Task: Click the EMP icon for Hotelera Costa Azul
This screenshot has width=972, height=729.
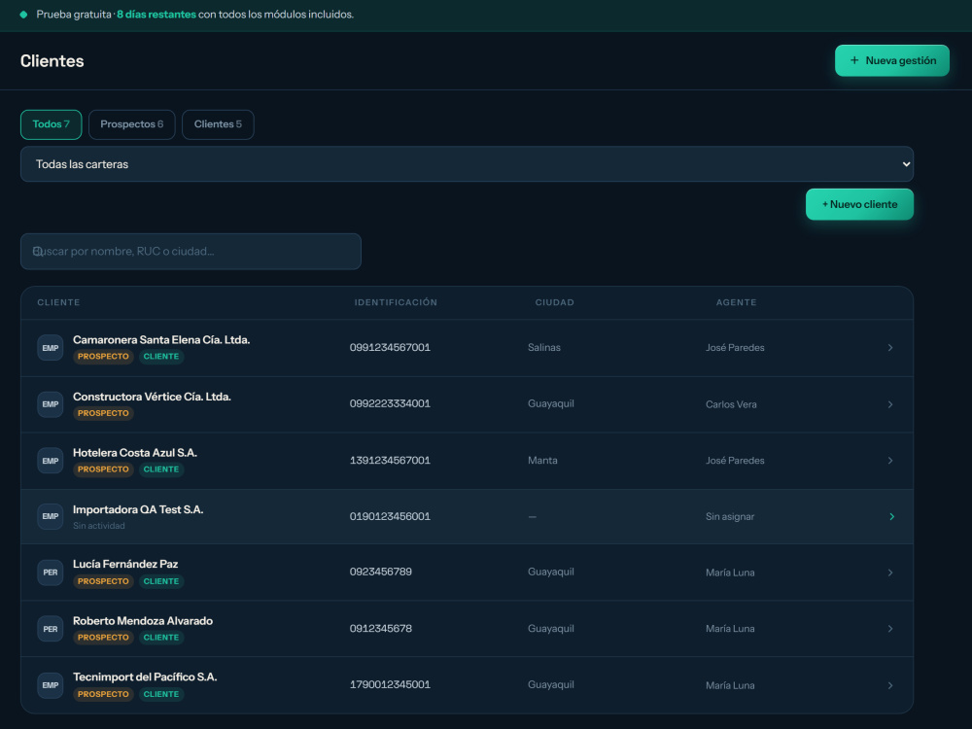Action: [x=51, y=461]
